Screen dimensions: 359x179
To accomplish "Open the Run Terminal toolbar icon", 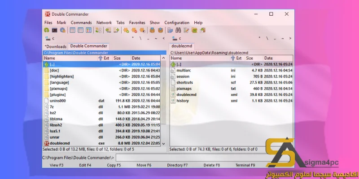I will [x=54, y=30].
